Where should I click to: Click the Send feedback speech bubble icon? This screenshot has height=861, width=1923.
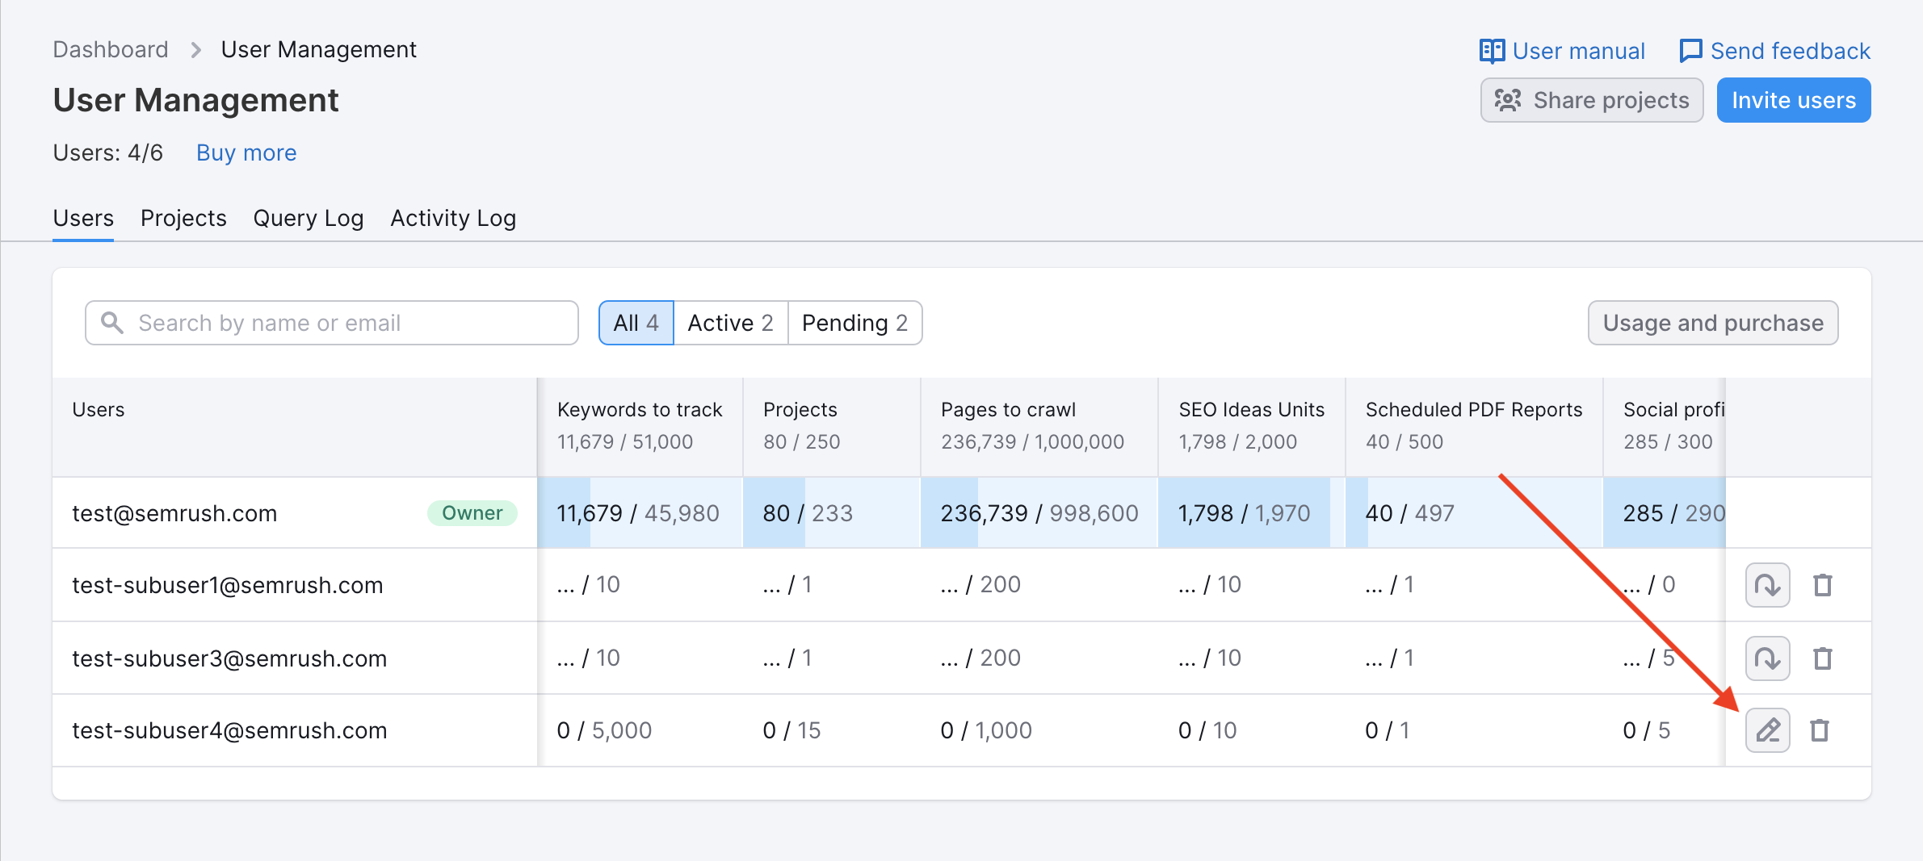click(1690, 51)
